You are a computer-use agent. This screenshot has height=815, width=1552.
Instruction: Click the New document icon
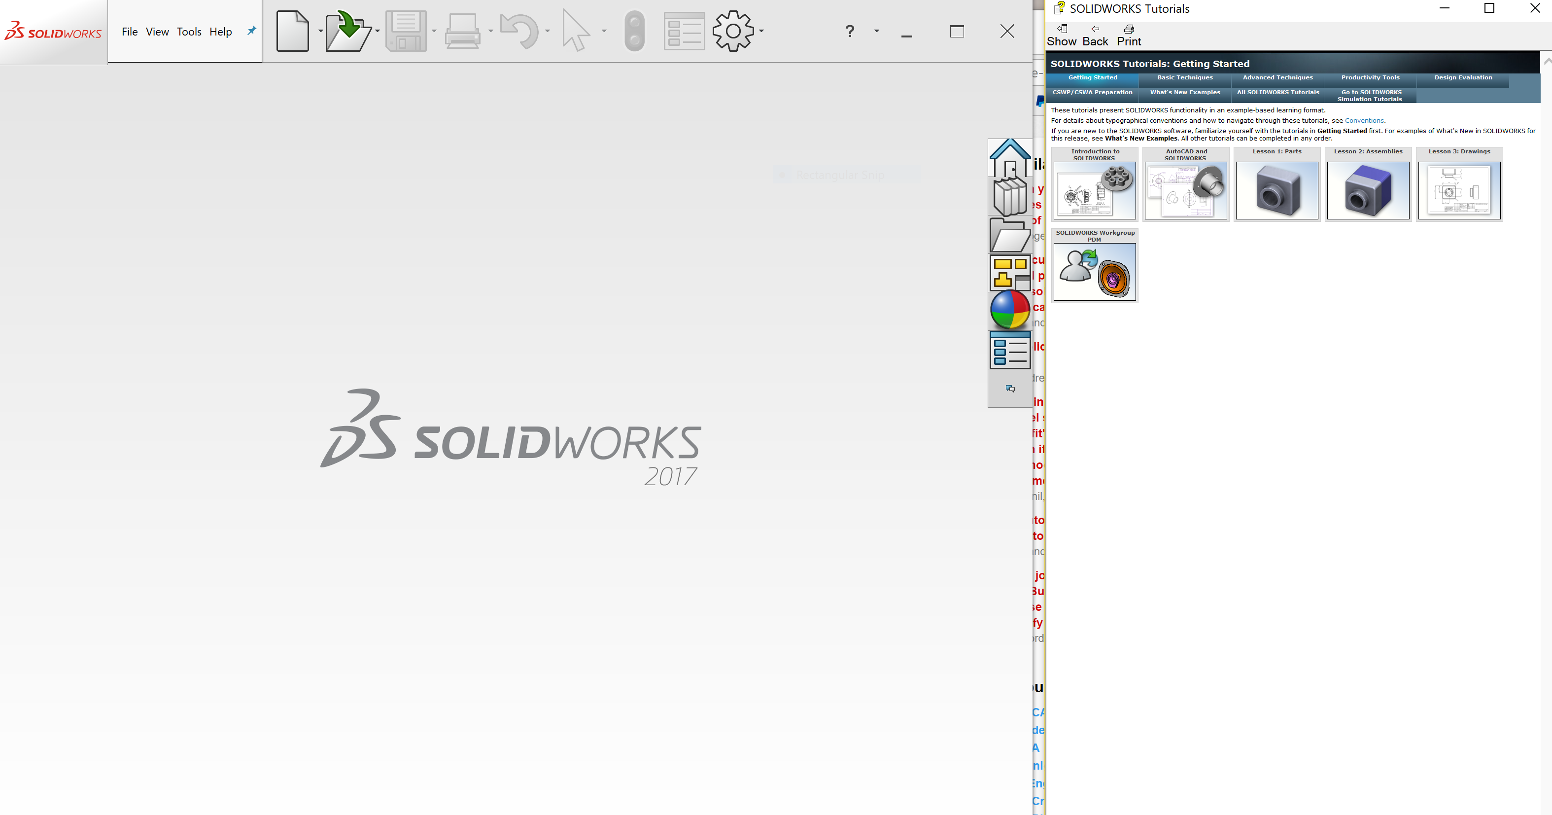(x=293, y=31)
